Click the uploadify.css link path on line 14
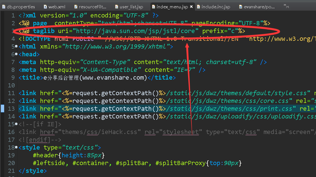This screenshot has width=316, height=177. pyautogui.click(x=241, y=117)
